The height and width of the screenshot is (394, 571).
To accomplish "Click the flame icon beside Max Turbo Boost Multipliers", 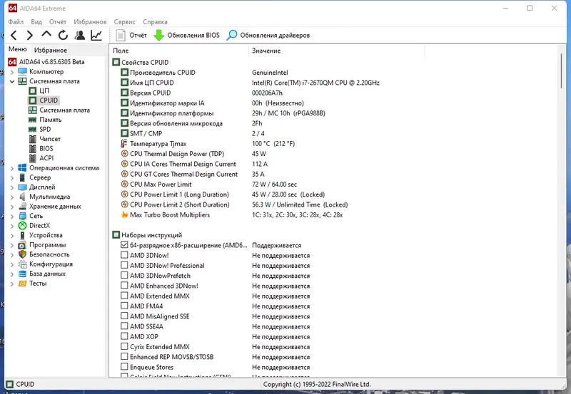I will coord(124,214).
